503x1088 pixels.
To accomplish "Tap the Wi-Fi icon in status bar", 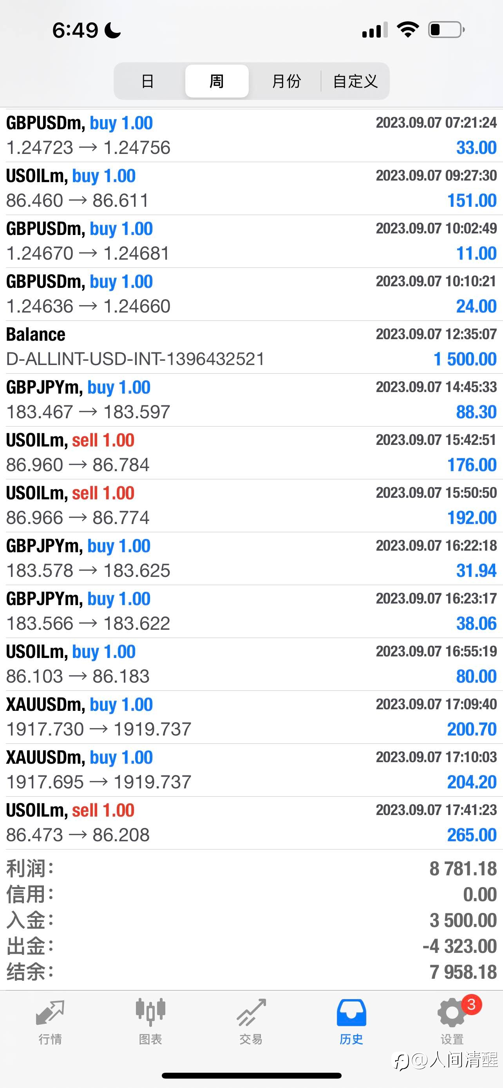I will click(407, 29).
